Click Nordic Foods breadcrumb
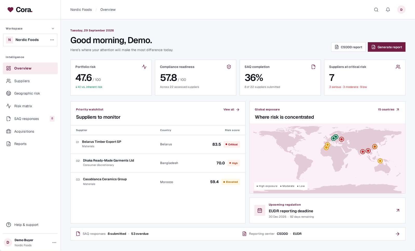Screen dimensions: 415x251 (81, 10)
